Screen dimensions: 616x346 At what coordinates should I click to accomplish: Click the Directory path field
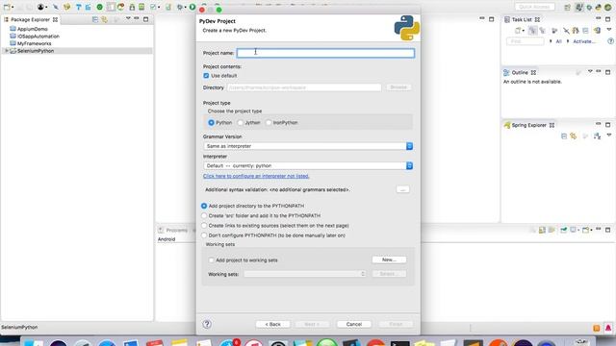point(304,87)
